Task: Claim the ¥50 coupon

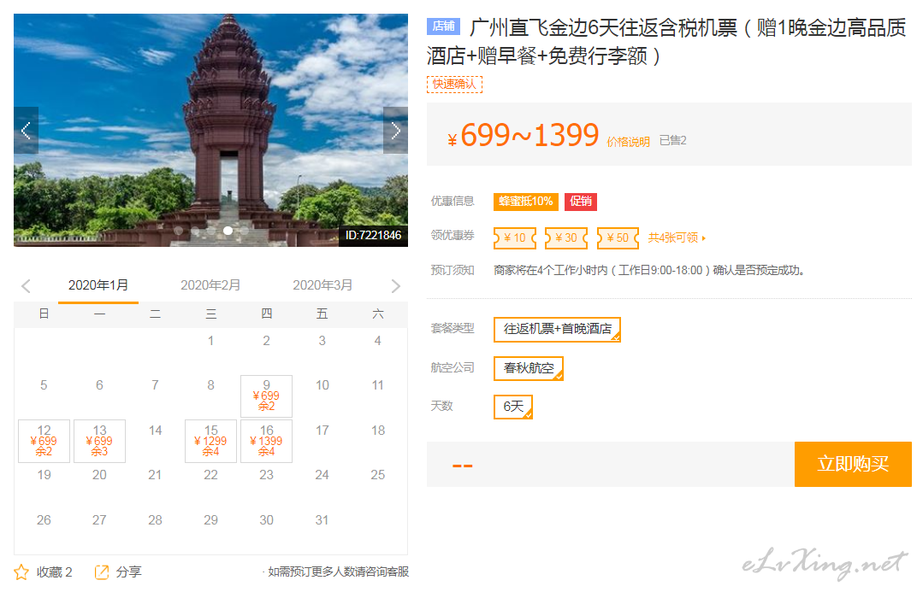Action: pos(618,238)
